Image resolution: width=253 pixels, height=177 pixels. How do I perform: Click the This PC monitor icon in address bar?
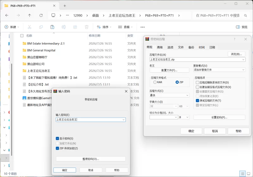click(53, 15)
